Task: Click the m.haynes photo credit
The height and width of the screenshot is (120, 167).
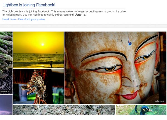Action: click(159, 101)
